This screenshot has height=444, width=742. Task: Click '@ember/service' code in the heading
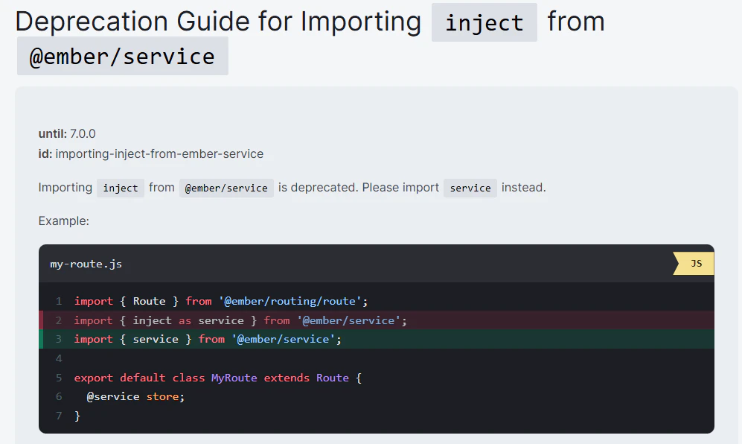point(123,56)
